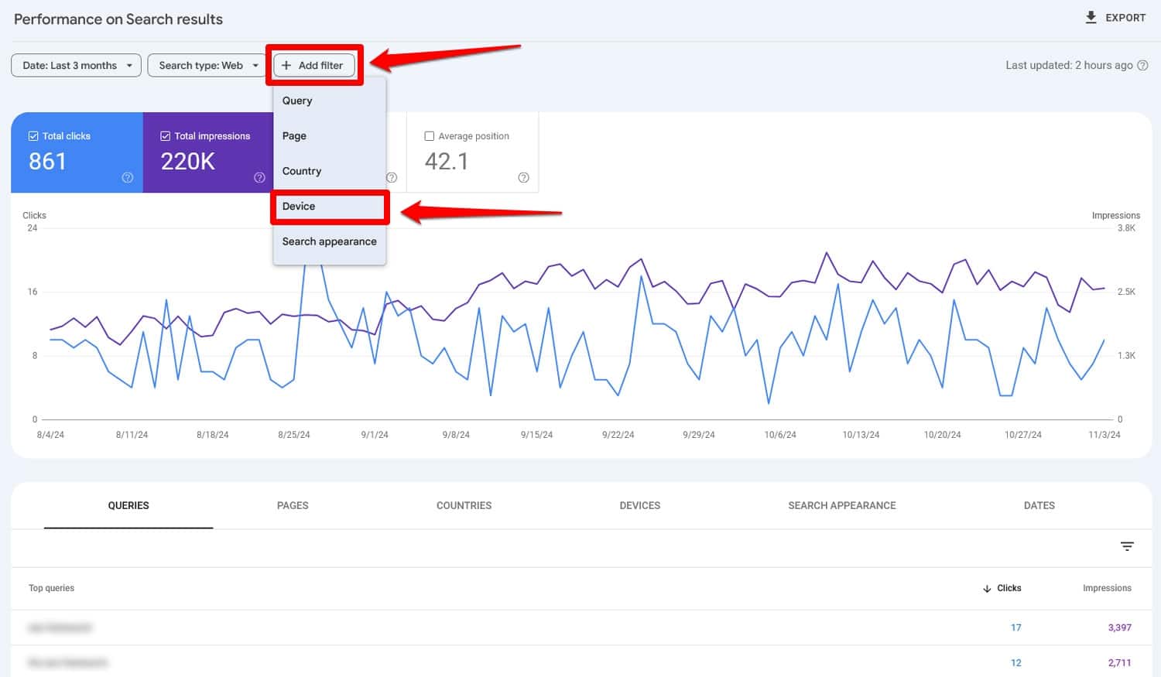Screen dimensions: 1161x677
Task: Enable the Average position metric
Action: coord(429,135)
